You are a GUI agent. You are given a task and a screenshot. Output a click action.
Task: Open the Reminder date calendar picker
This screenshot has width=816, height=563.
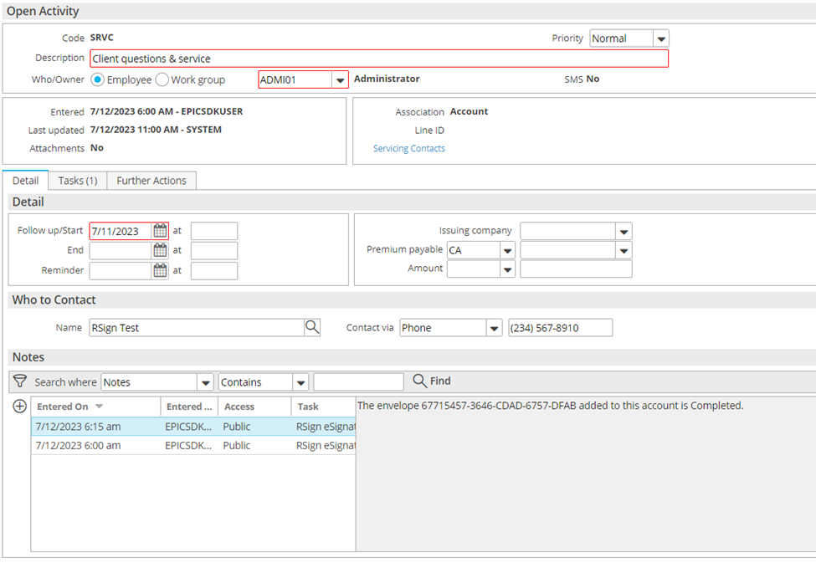coord(161,270)
